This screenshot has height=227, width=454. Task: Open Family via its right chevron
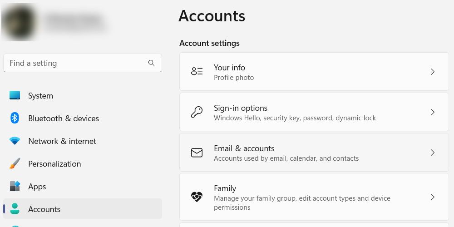pyautogui.click(x=433, y=197)
